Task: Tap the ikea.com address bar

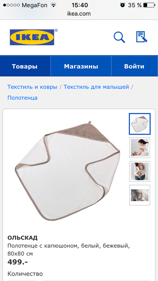Action: click(x=79, y=14)
